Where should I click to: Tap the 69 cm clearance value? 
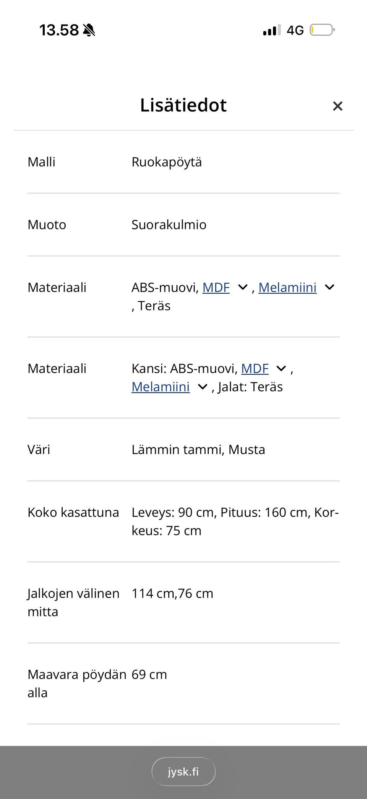click(149, 675)
